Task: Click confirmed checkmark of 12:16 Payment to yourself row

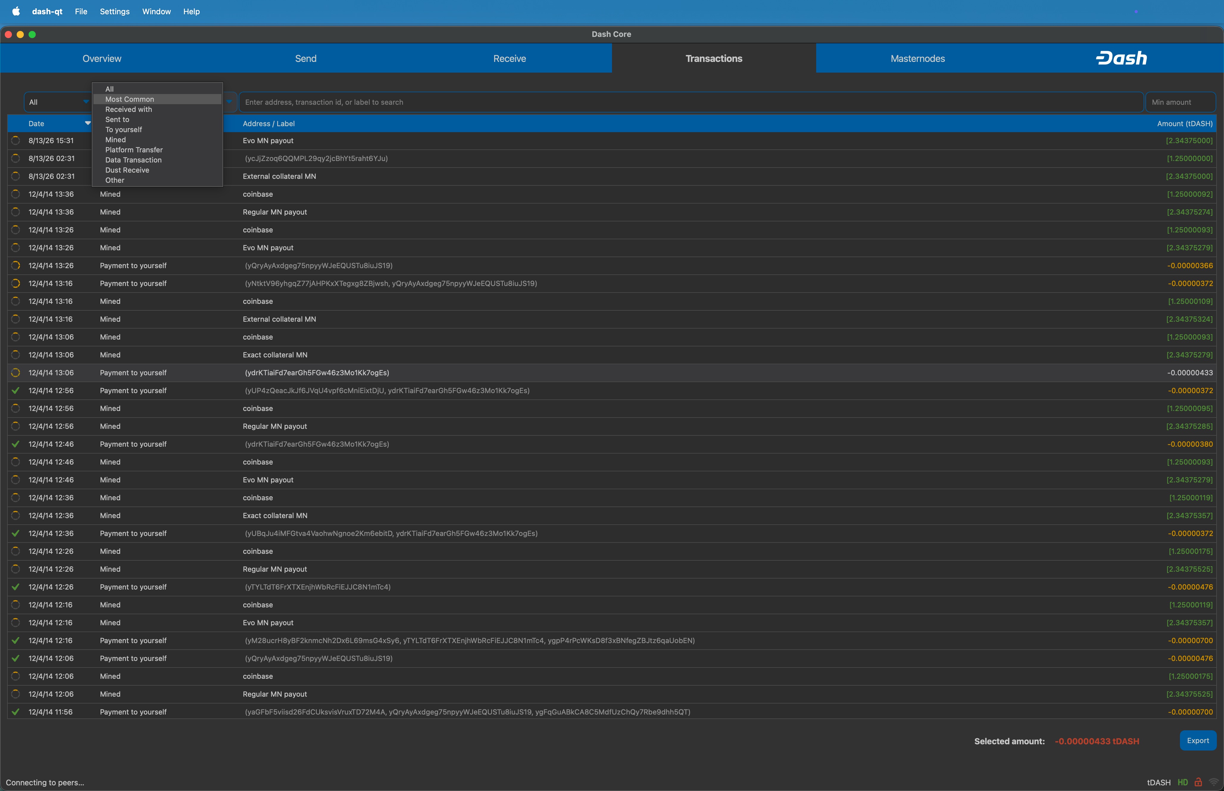Action: 16,640
